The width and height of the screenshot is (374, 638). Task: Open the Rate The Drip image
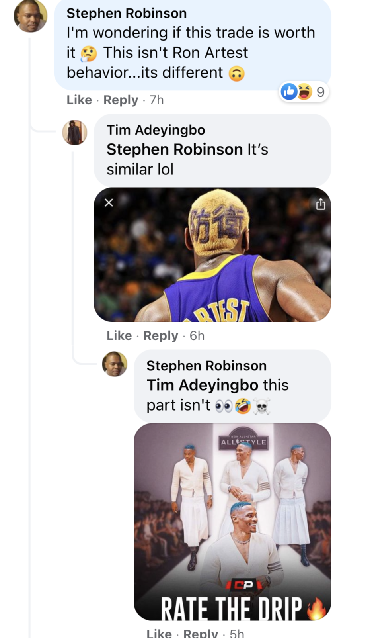tap(232, 522)
